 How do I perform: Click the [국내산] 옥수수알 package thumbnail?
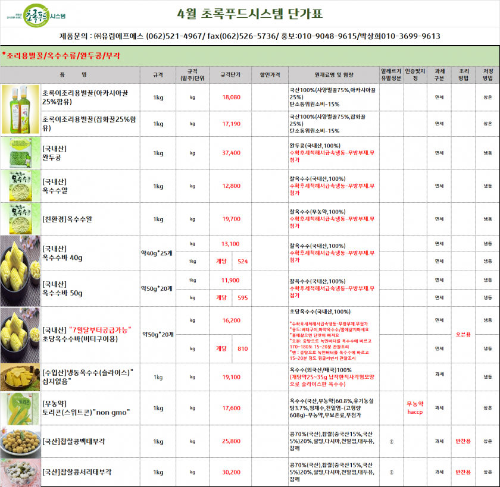coord(20,186)
